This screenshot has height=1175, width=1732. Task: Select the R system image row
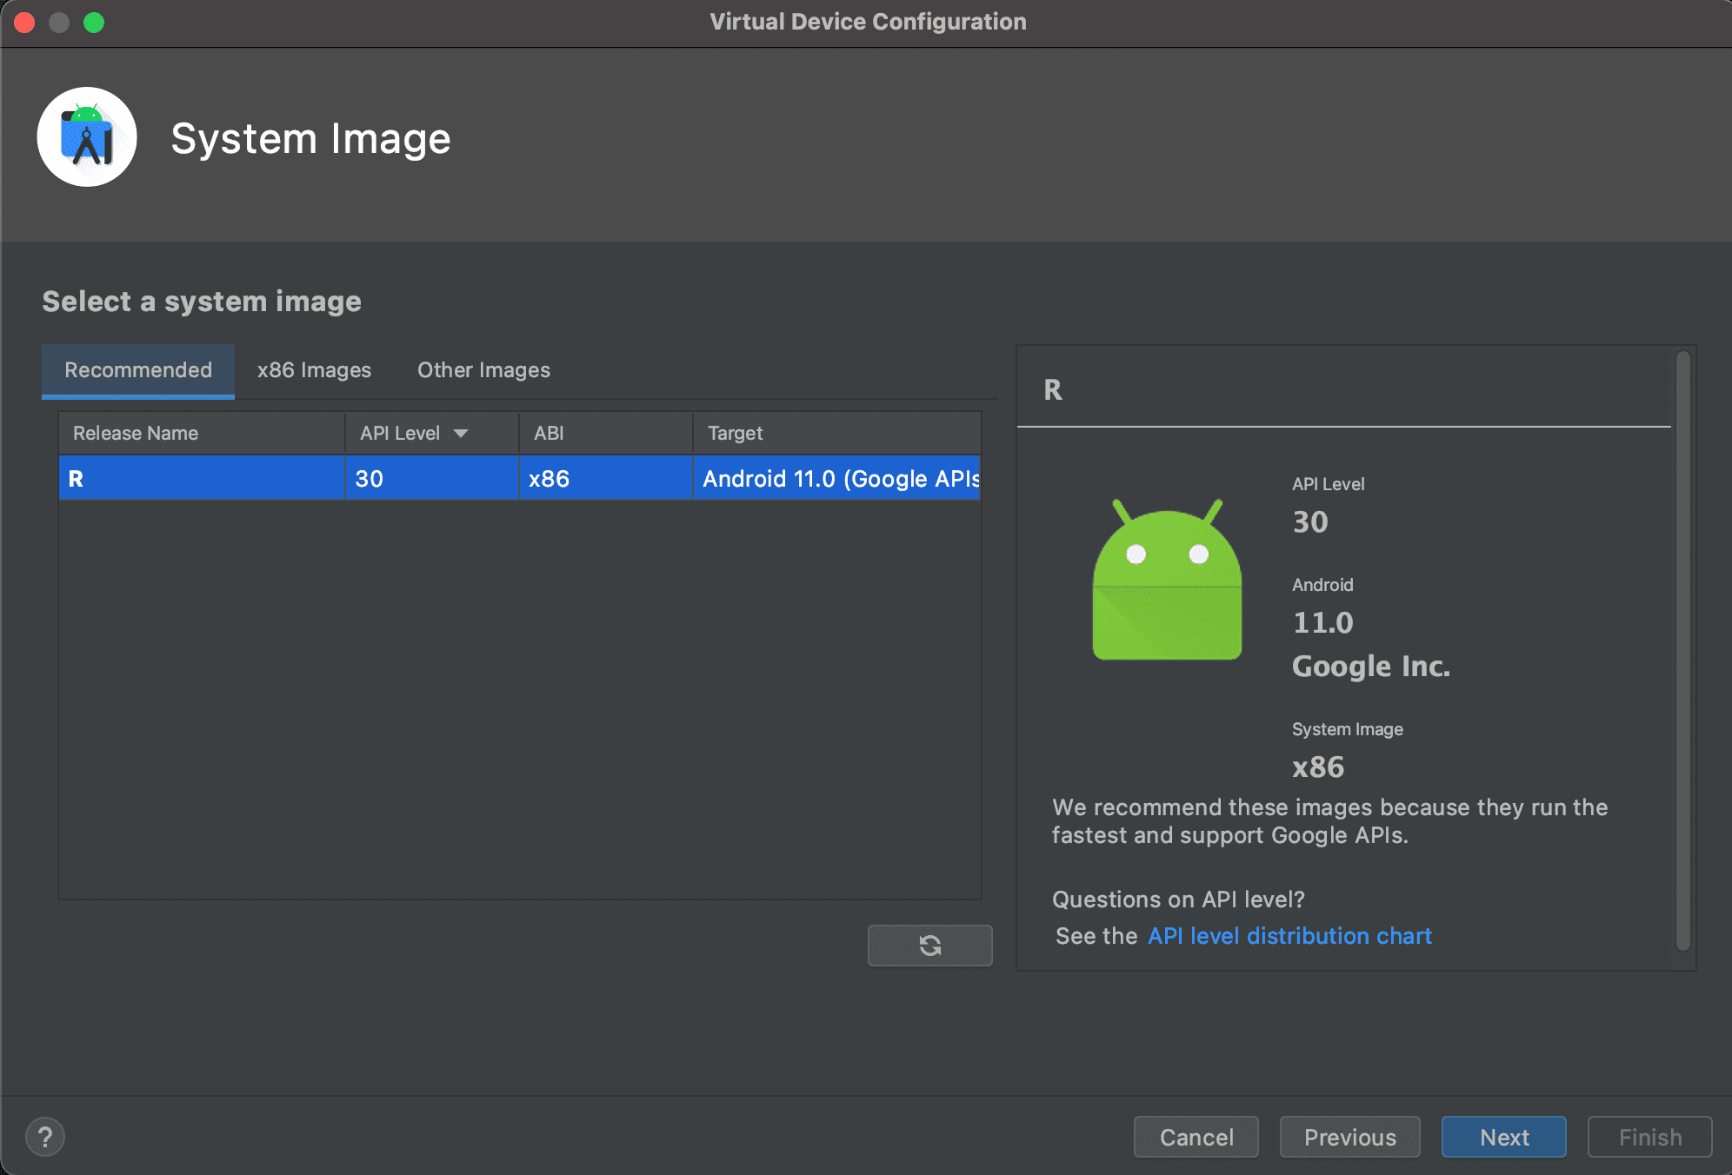[x=519, y=479]
